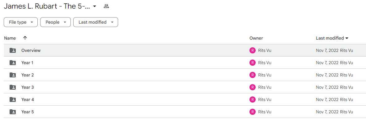Click the Year 3 shared folder icon
The image size is (366, 121).
(x=13, y=87)
